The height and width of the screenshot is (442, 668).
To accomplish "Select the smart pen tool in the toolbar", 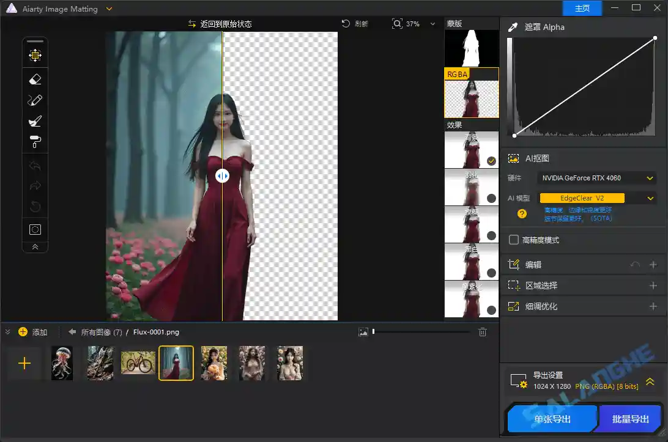I will pos(35,100).
